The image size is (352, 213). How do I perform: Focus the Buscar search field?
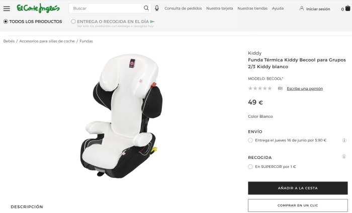[x=107, y=9]
